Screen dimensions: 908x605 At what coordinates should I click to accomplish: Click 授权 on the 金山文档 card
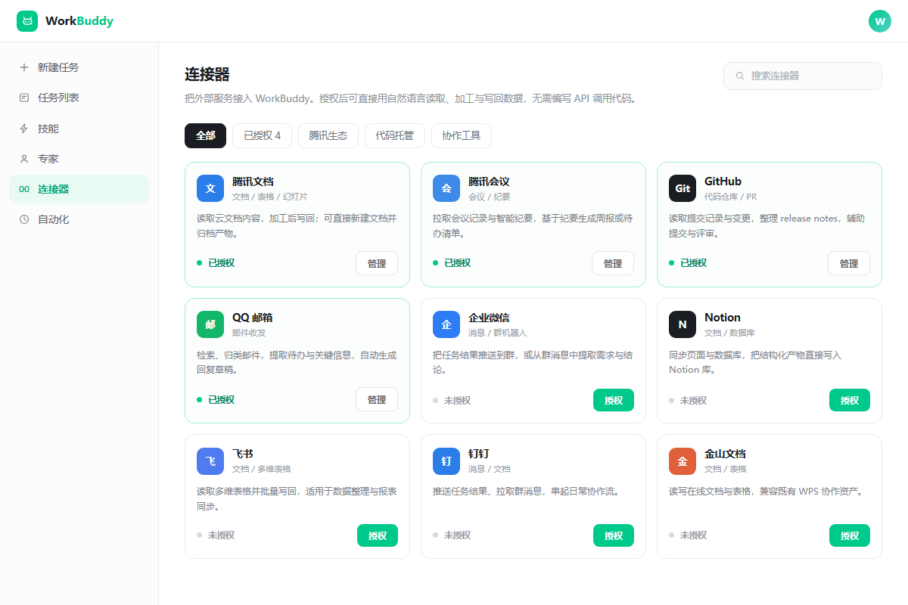(850, 536)
